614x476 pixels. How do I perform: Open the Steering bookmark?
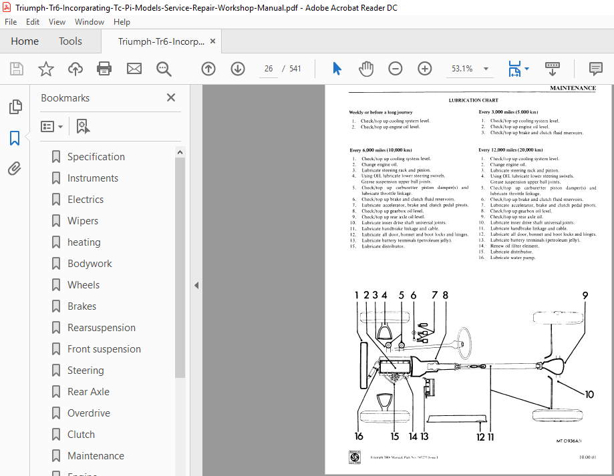coord(86,371)
